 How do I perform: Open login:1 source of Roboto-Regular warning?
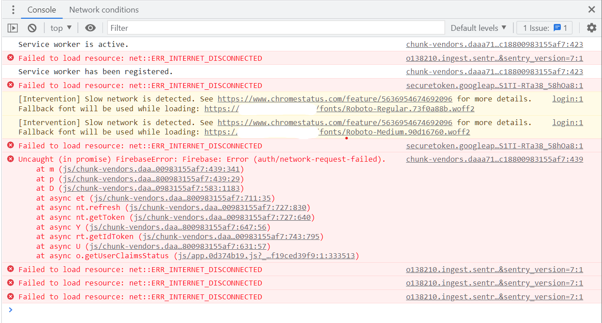pyautogui.click(x=568, y=99)
